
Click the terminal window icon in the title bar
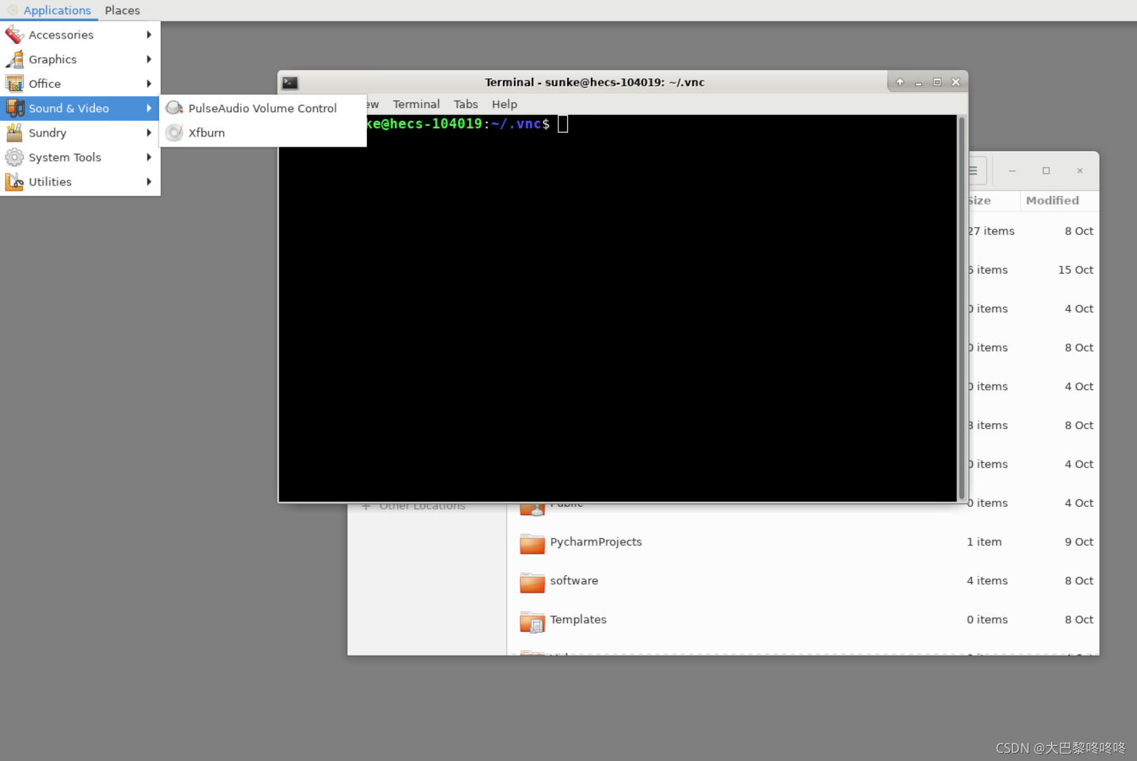click(x=290, y=82)
